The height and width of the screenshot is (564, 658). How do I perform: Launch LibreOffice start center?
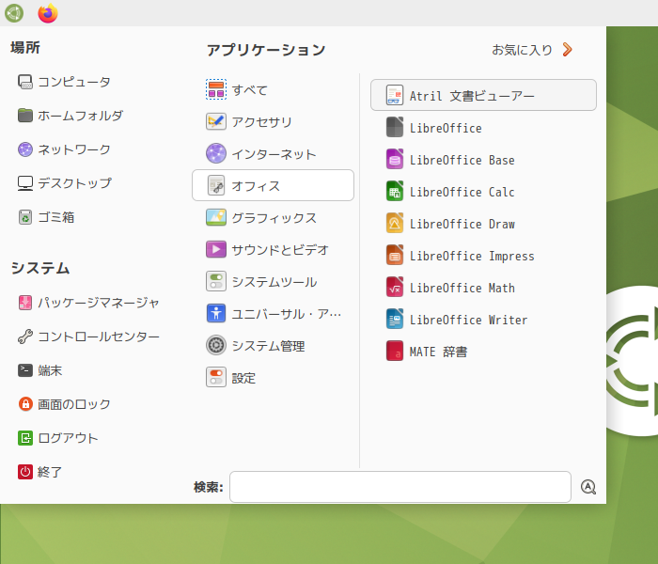pos(483,127)
